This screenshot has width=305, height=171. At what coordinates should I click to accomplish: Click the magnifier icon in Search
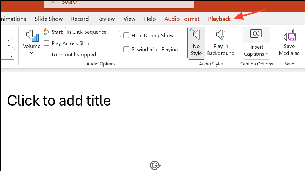(53, 2)
